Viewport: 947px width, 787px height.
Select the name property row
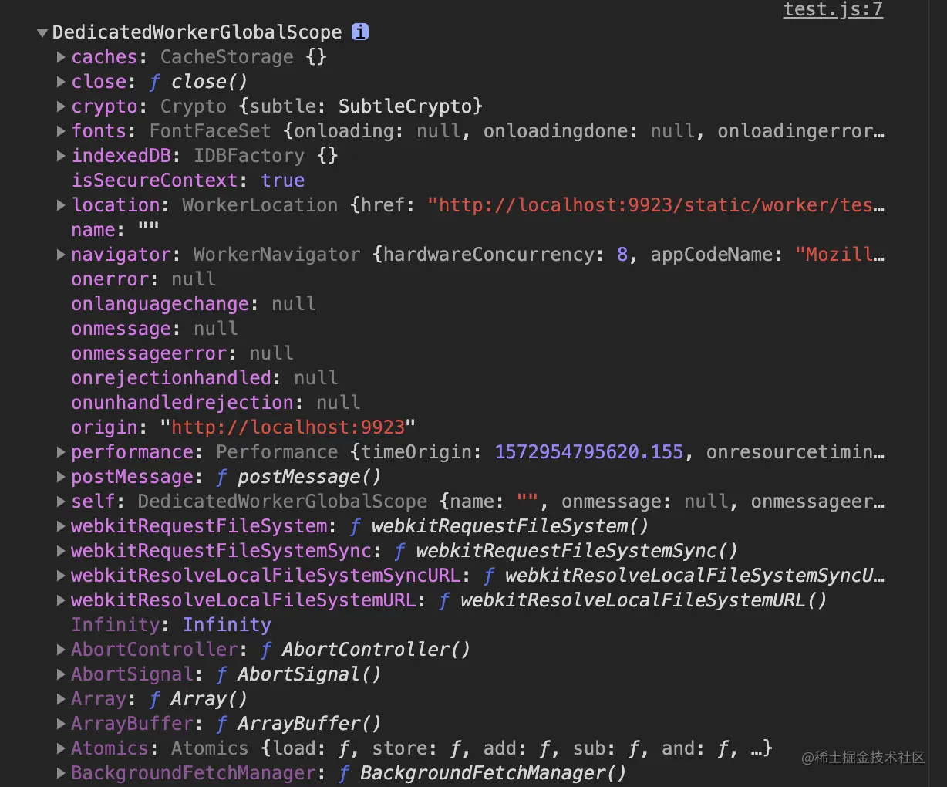pyautogui.click(x=115, y=230)
